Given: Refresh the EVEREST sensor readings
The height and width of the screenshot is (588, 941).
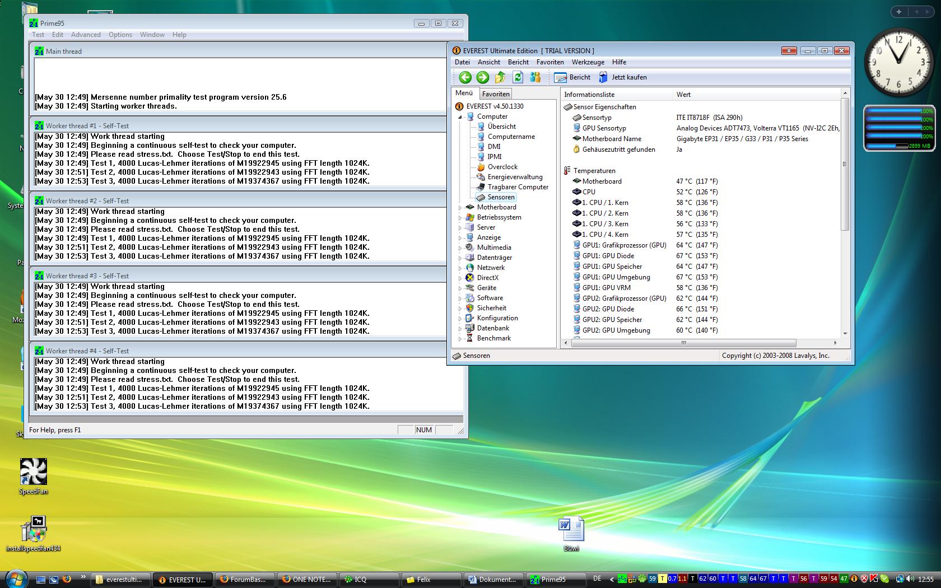Looking at the screenshot, I should click(x=518, y=77).
